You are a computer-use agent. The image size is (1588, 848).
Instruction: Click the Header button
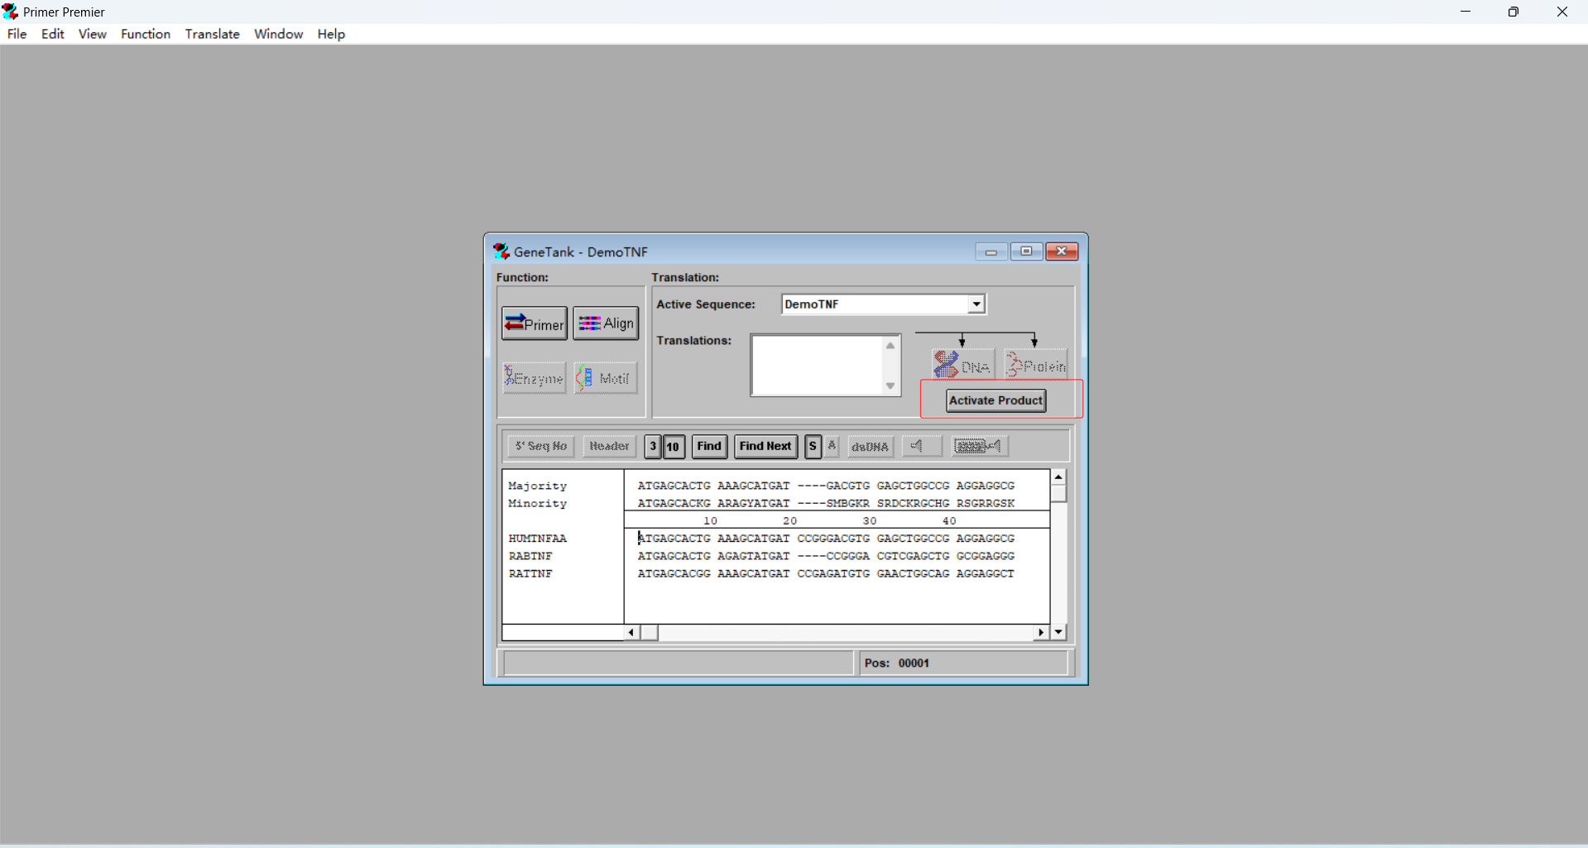(609, 447)
